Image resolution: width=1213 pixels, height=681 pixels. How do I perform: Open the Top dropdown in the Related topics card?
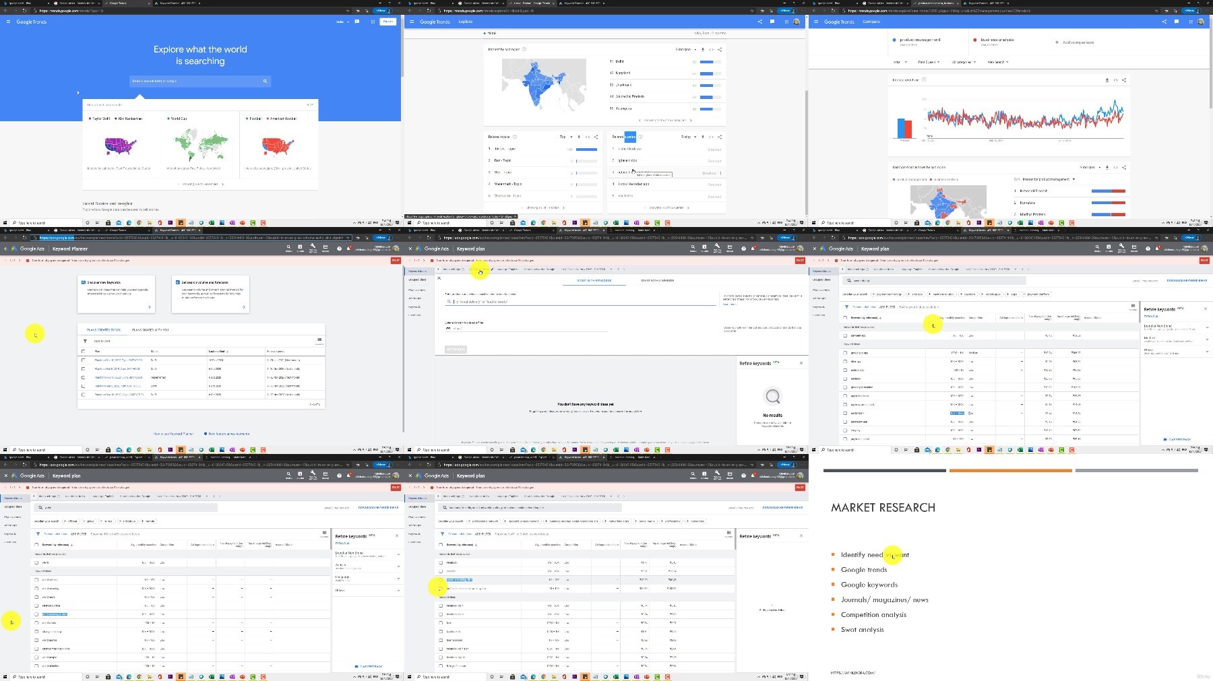pos(566,137)
